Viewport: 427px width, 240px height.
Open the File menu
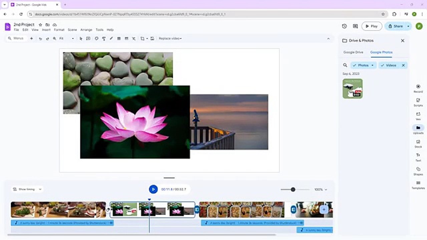click(16, 30)
